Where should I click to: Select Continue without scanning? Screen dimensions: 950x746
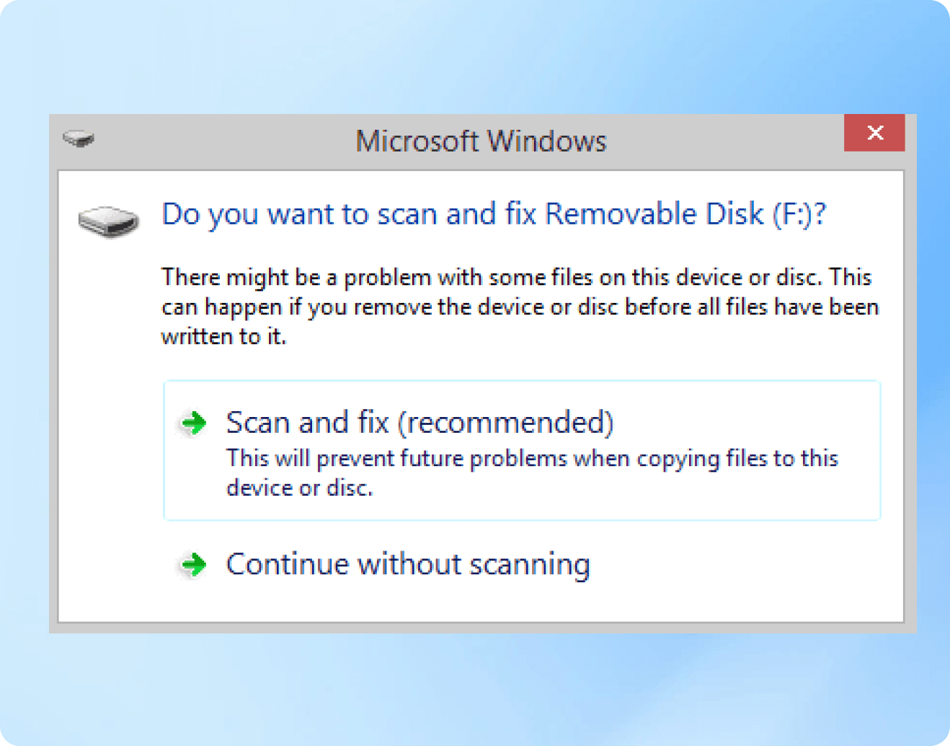tap(408, 564)
